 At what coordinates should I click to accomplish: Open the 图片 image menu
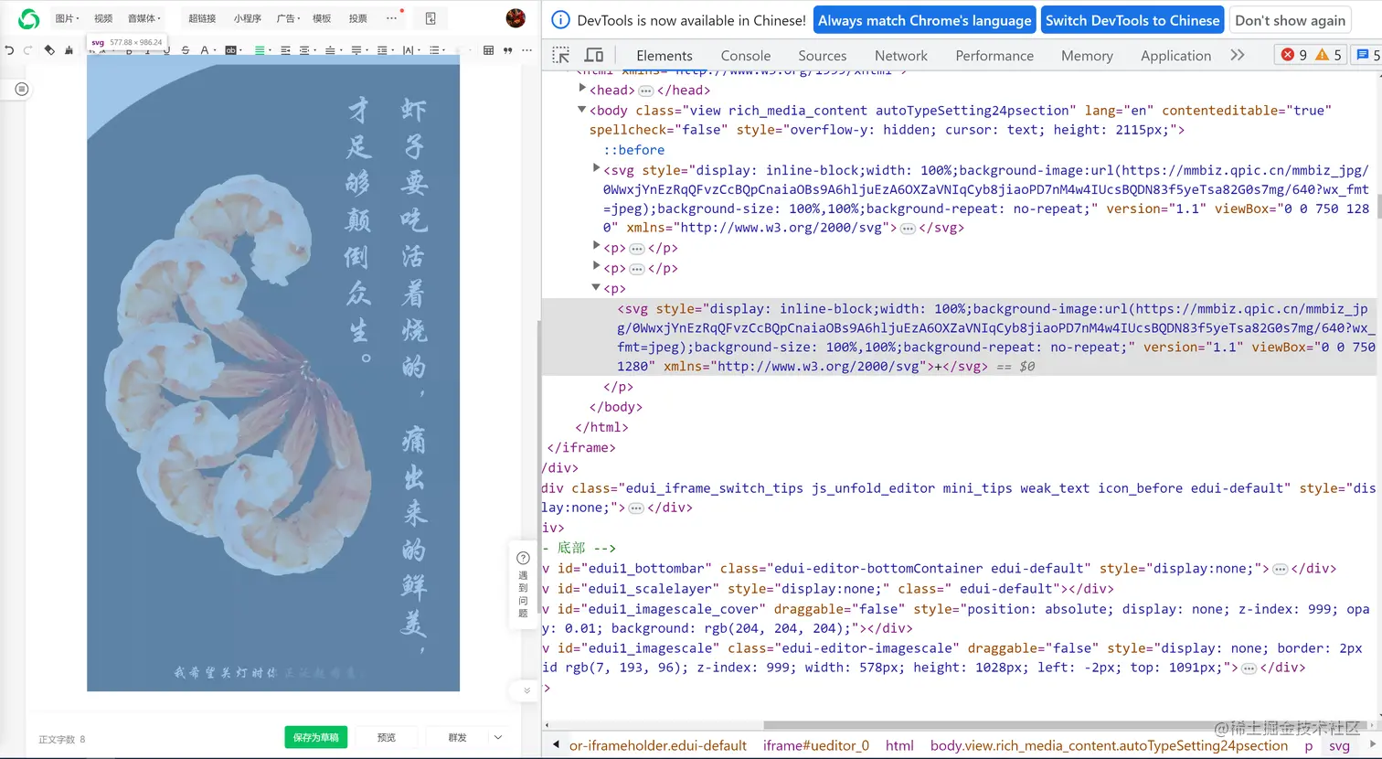click(x=67, y=18)
